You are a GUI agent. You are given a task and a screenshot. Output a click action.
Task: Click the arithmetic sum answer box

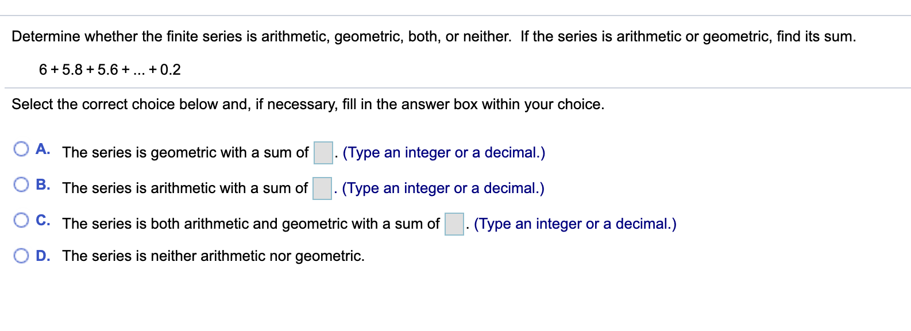click(322, 188)
